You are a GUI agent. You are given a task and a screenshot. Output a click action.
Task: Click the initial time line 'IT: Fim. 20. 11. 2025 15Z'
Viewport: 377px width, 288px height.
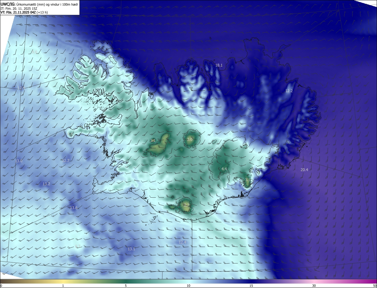(19, 8)
